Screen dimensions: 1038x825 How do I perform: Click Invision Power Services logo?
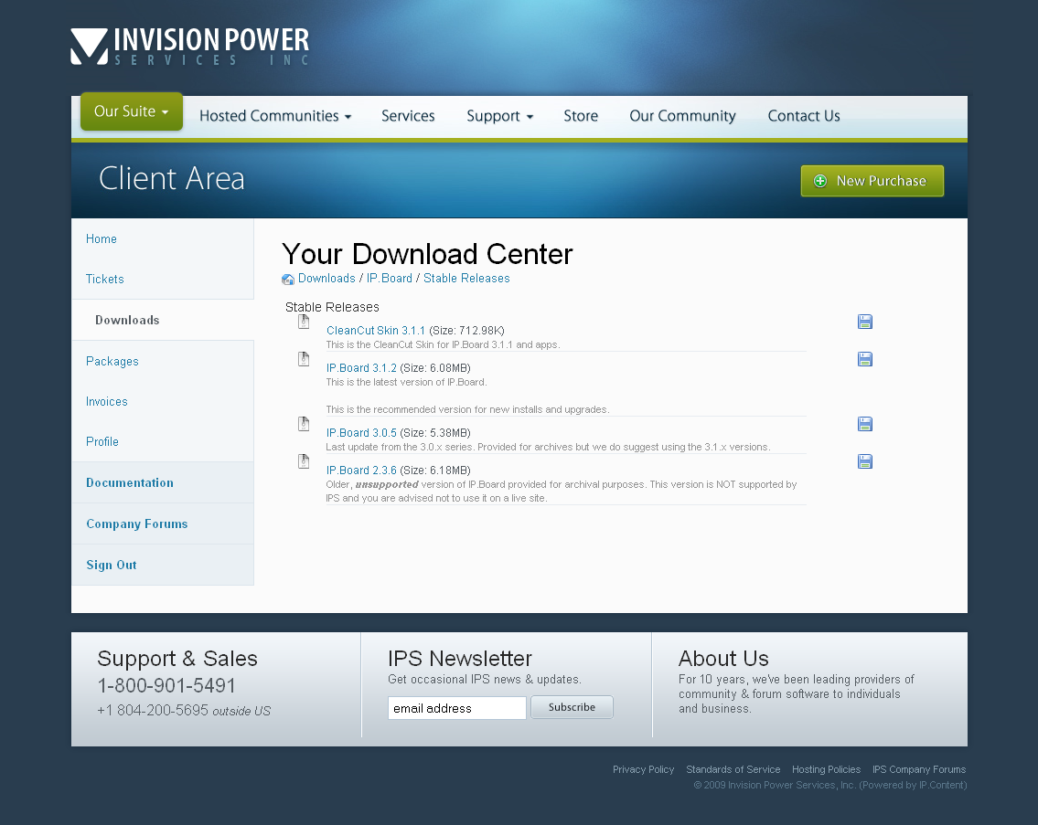(190, 47)
